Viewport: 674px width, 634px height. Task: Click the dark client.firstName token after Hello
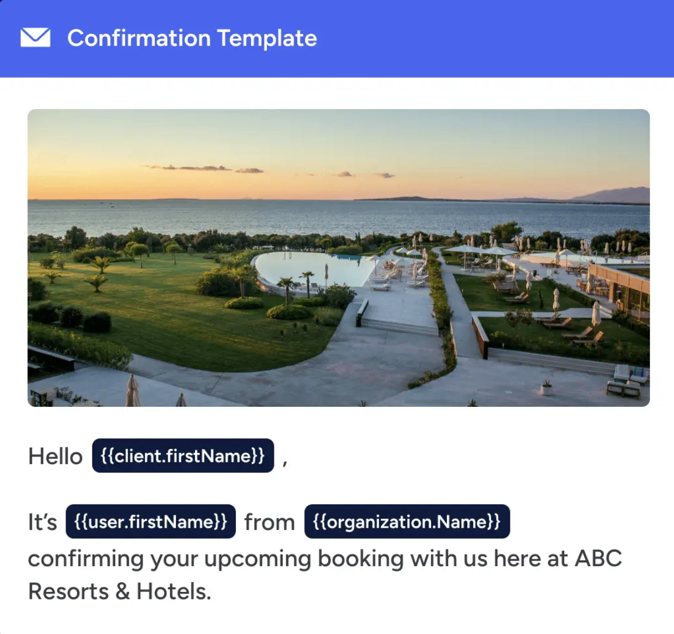click(183, 456)
